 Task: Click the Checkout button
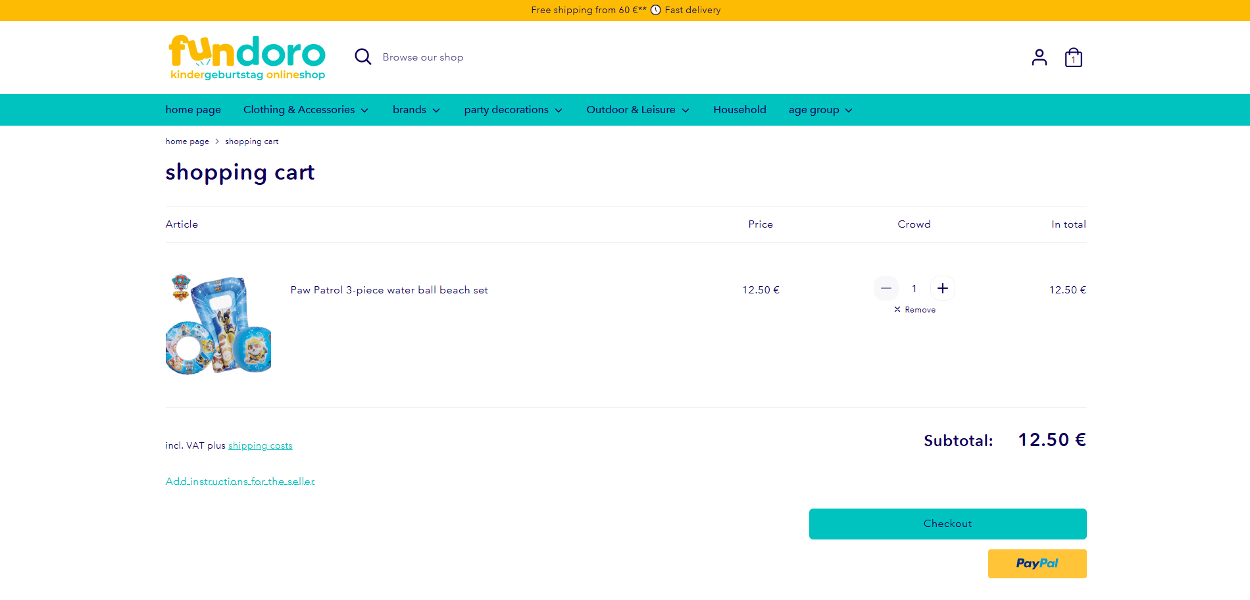(x=947, y=524)
